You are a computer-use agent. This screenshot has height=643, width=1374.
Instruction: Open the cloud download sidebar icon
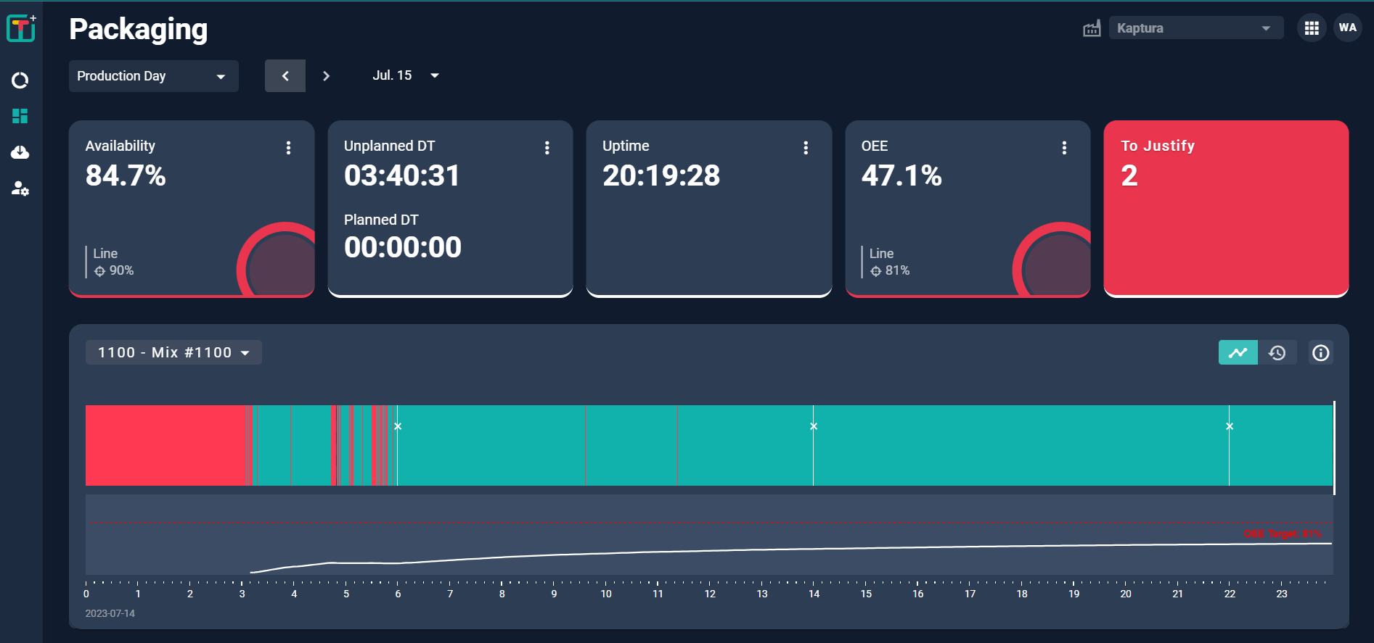click(x=20, y=152)
